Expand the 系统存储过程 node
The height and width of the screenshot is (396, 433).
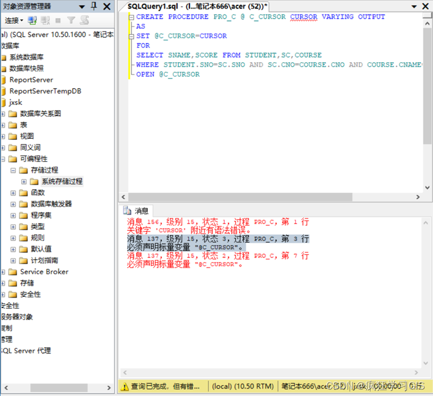24,182
